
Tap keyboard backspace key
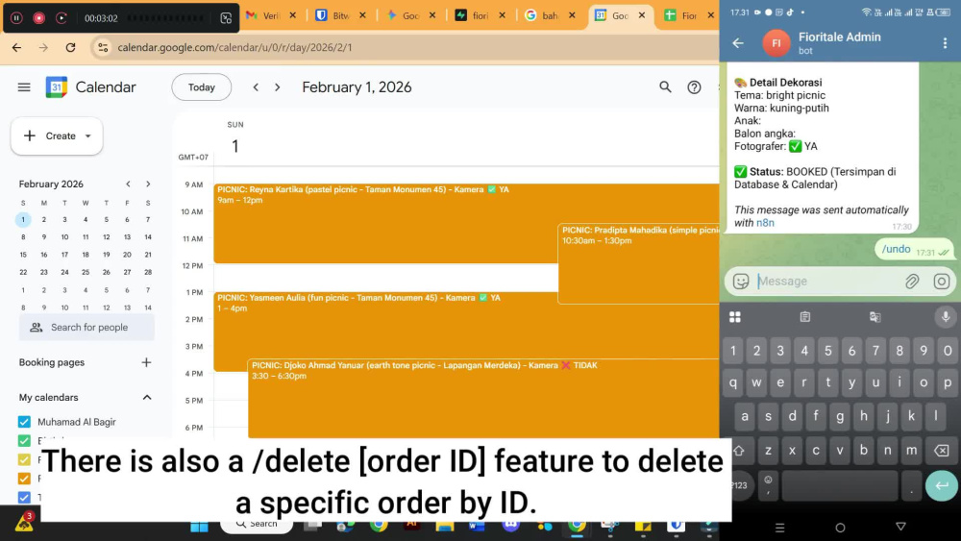(x=942, y=451)
